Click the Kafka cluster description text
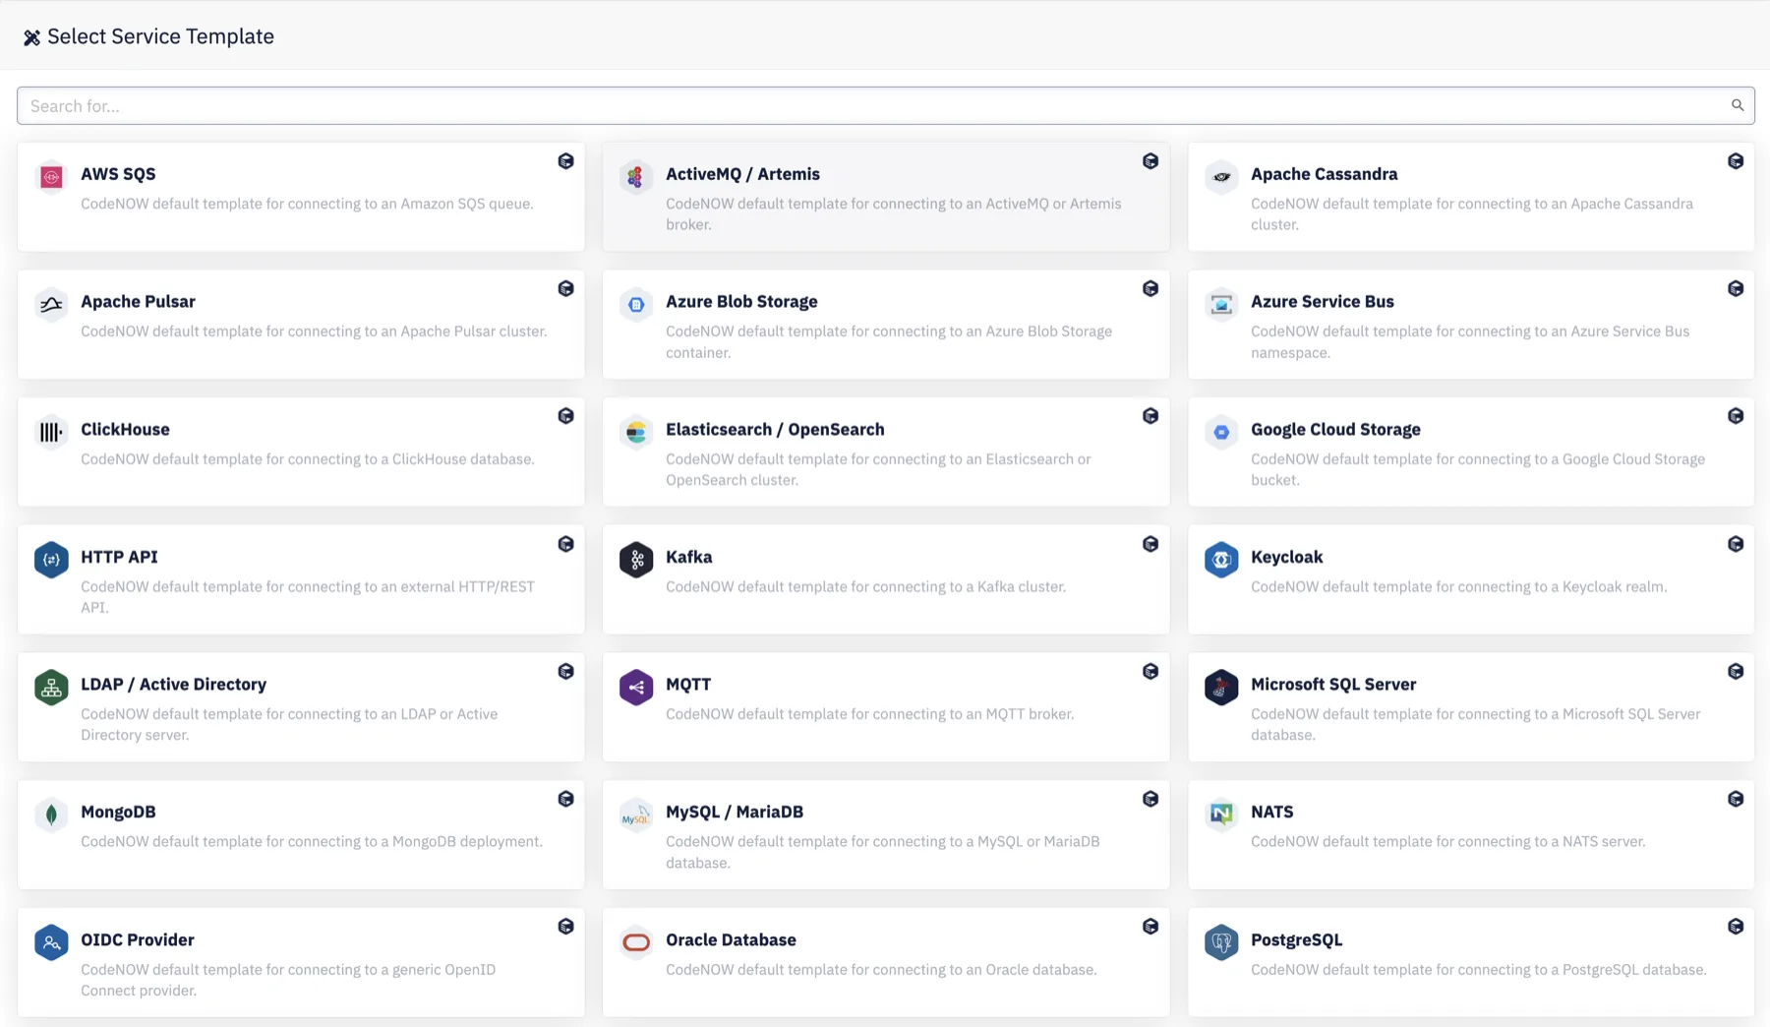The image size is (1770, 1027). pyautogui.click(x=865, y=587)
